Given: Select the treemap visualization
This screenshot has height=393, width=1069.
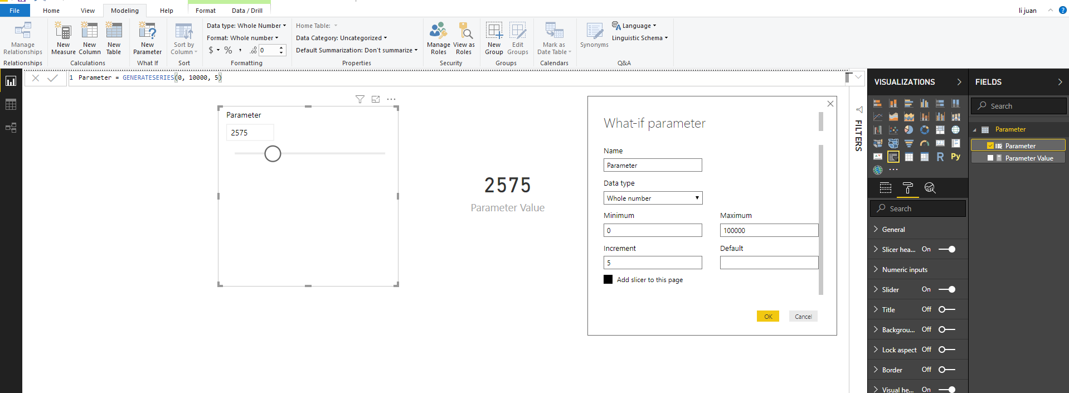Looking at the screenshot, I should point(940,130).
